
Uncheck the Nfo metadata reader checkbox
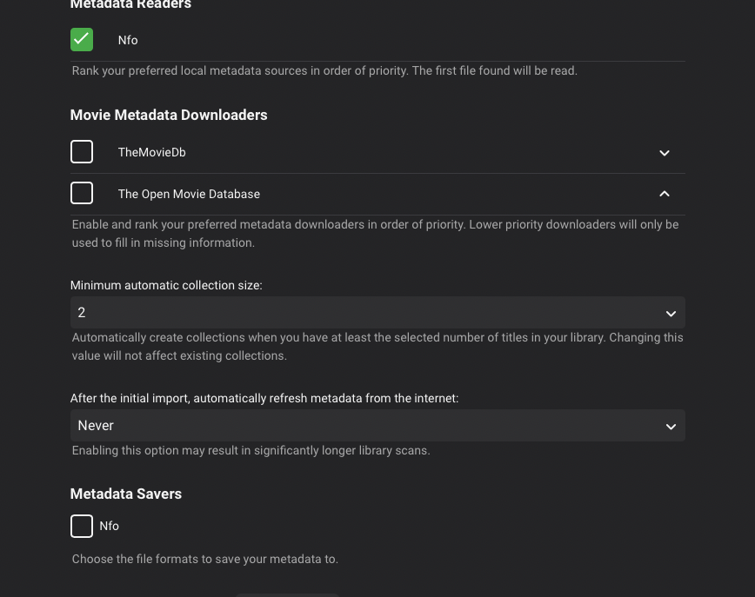click(82, 39)
